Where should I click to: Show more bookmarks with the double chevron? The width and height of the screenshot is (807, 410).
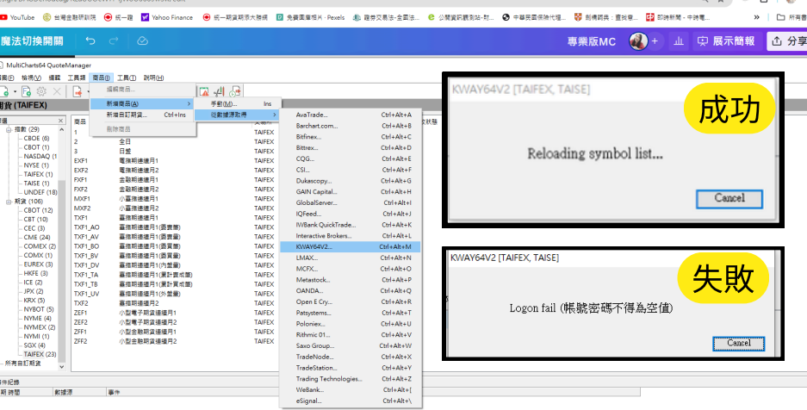(756, 17)
